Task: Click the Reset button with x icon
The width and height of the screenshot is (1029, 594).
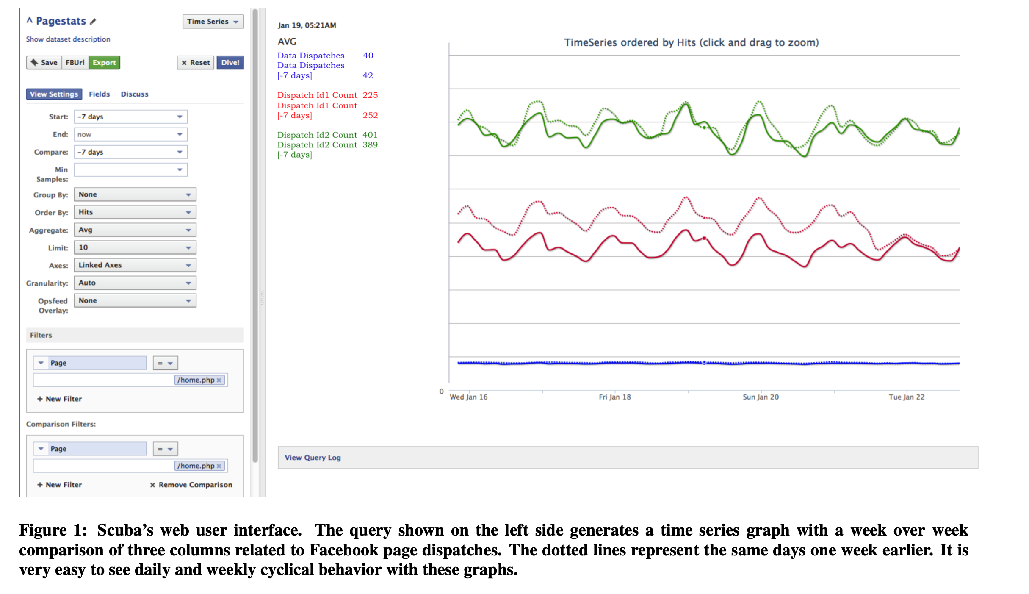Action: pyautogui.click(x=196, y=63)
